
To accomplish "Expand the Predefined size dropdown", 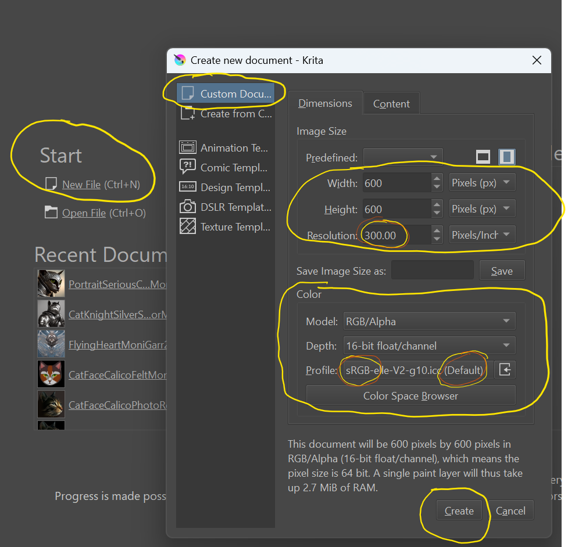I will [403, 157].
